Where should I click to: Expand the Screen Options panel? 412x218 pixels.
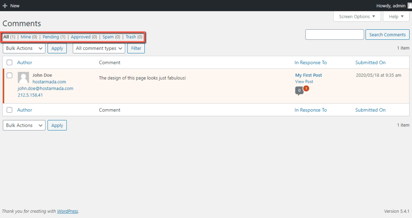point(357,16)
